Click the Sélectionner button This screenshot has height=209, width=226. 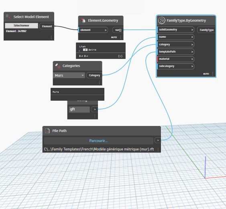[x=21, y=26]
